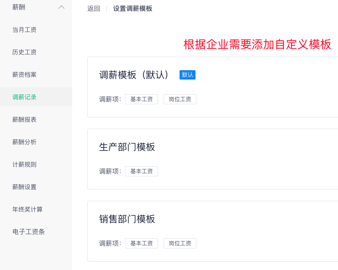Collapse the 薪酬 menu chevron
The height and width of the screenshot is (270, 338).
[61, 7]
